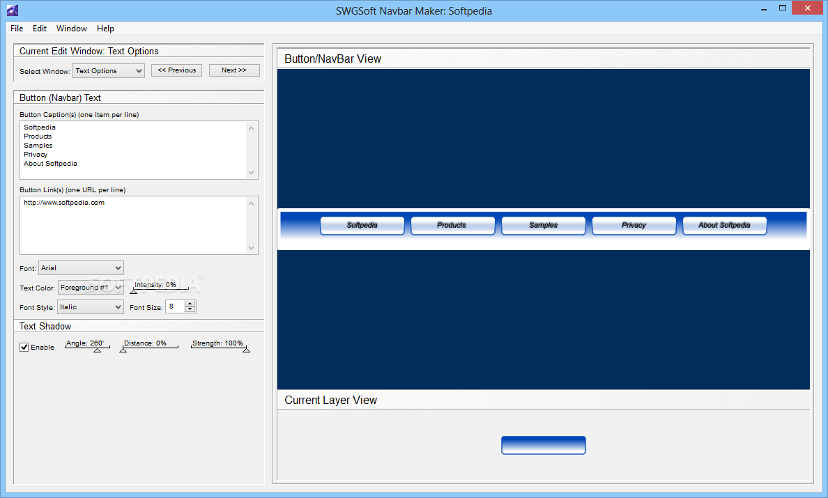Minimize the Navbar Maker window
Screen dimensions: 828x498
764,9
